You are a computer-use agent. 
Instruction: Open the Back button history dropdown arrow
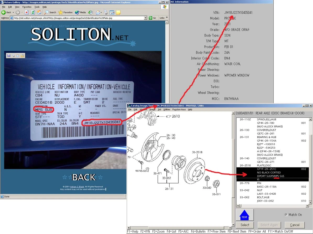[x=13, y=12]
